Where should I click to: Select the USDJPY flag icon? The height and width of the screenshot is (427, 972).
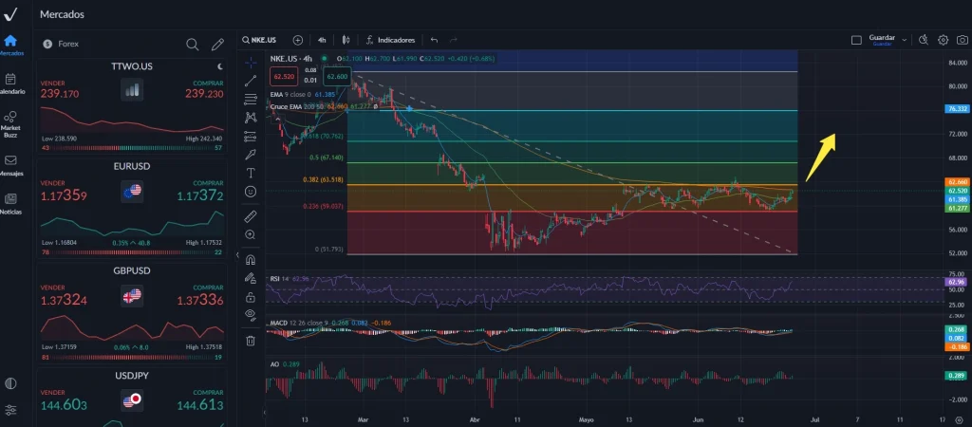click(x=132, y=400)
